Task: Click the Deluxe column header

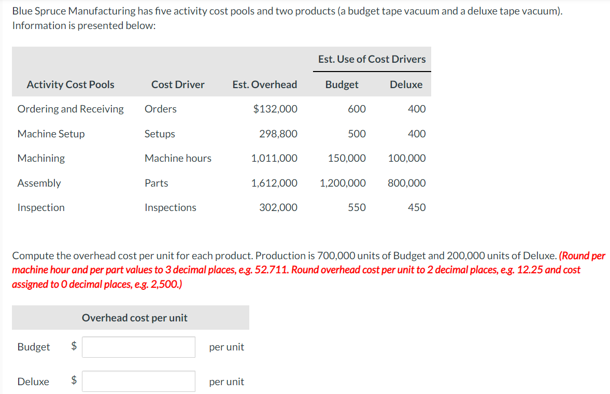Action: coord(406,84)
